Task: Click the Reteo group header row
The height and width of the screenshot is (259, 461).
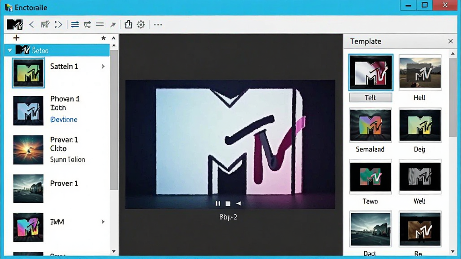Action: tap(57, 50)
